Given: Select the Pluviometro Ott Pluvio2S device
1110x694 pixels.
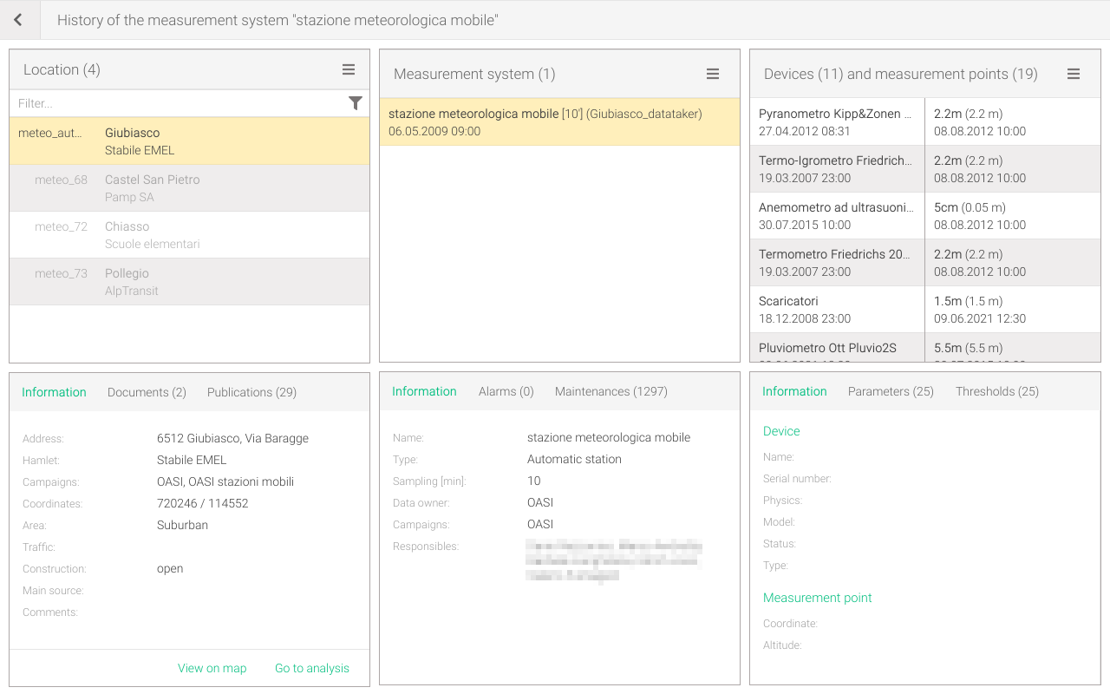Looking at the screenshot, I should click(837, 348).
